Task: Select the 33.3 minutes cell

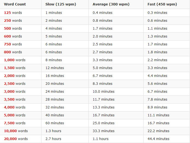Action: pos(104,131)
